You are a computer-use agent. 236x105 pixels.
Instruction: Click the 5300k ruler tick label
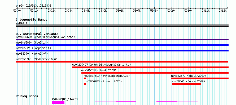(x=17, y=11)
